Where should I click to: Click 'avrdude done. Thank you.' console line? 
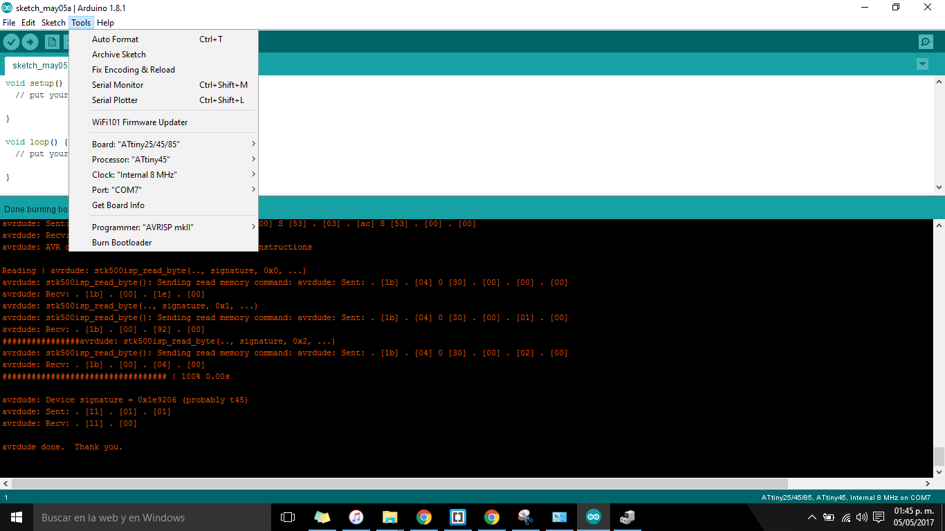[x=62, y=447]
